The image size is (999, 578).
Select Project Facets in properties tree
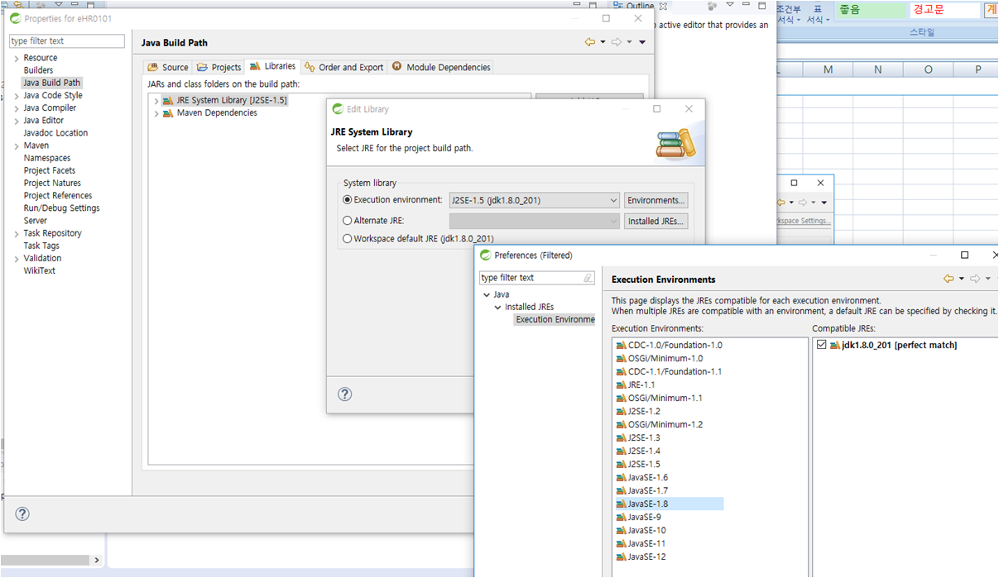pos(50,170)
